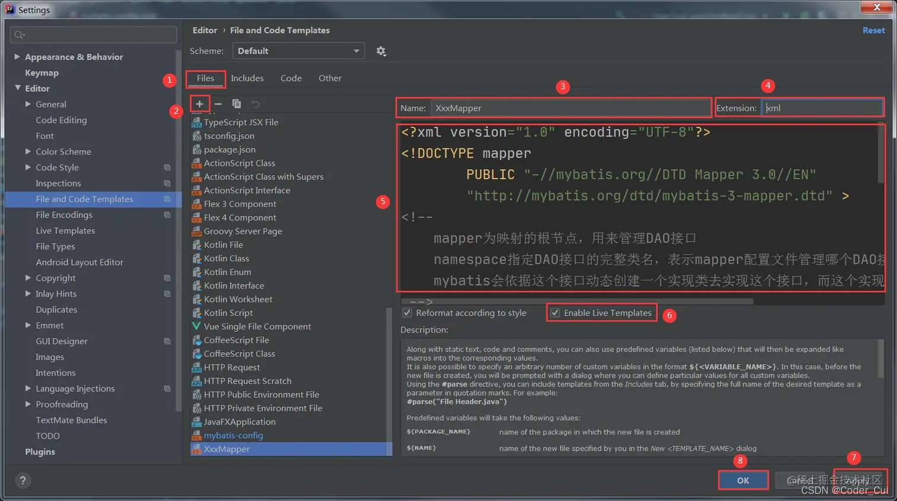Open scheme actions via the gear icon
897x501 pixels.
click(380, 51)
